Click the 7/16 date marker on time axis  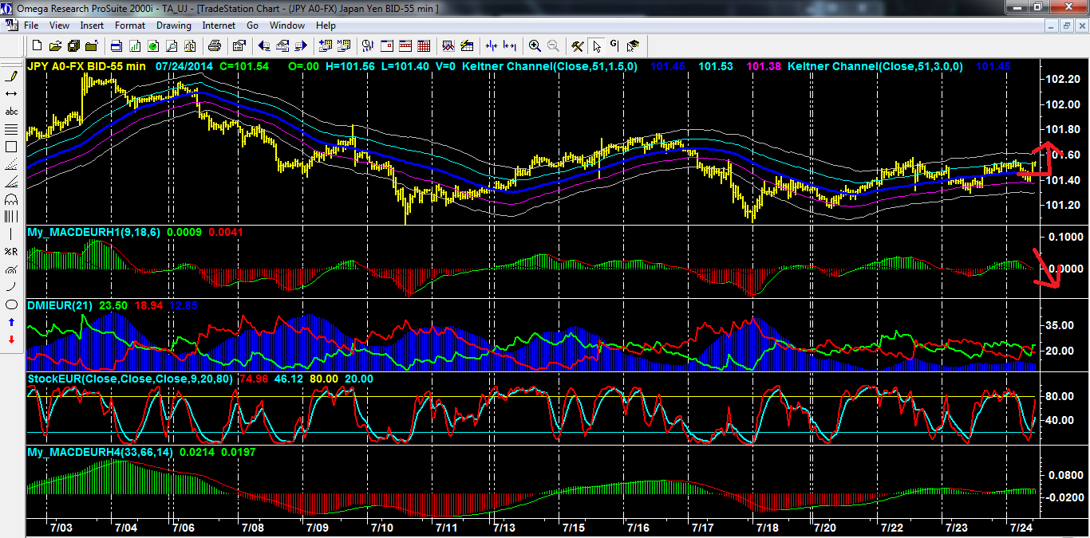637,528
